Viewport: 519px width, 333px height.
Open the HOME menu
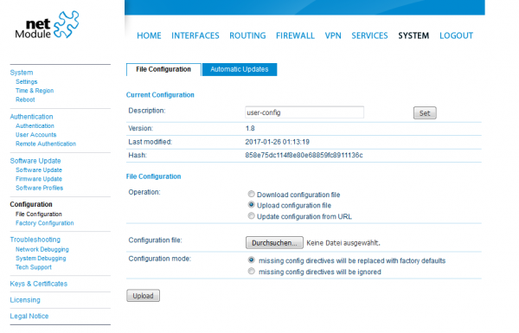coord(149,35)
